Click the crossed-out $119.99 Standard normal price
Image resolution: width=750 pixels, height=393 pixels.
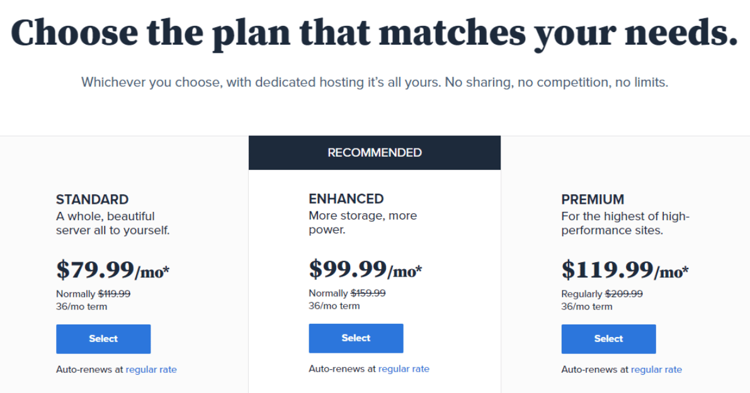[x=114, y=294]
